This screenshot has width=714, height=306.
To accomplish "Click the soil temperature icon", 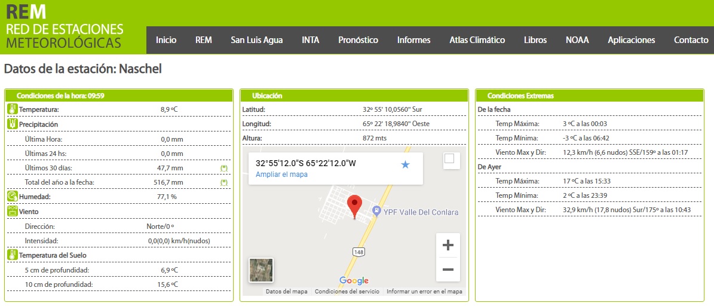I will point(13,255).
